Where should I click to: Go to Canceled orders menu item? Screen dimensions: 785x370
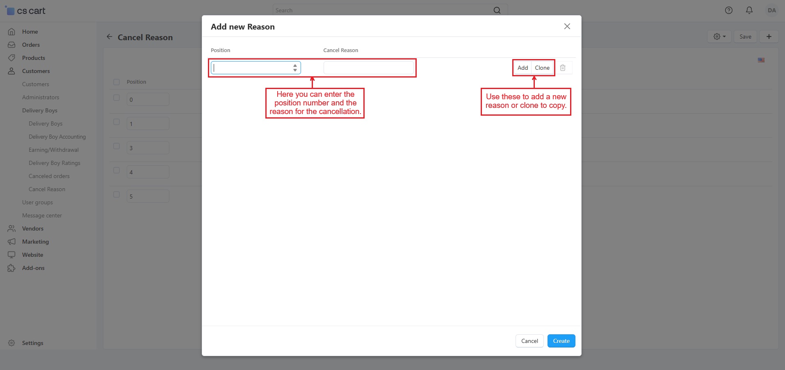point(49,176)
